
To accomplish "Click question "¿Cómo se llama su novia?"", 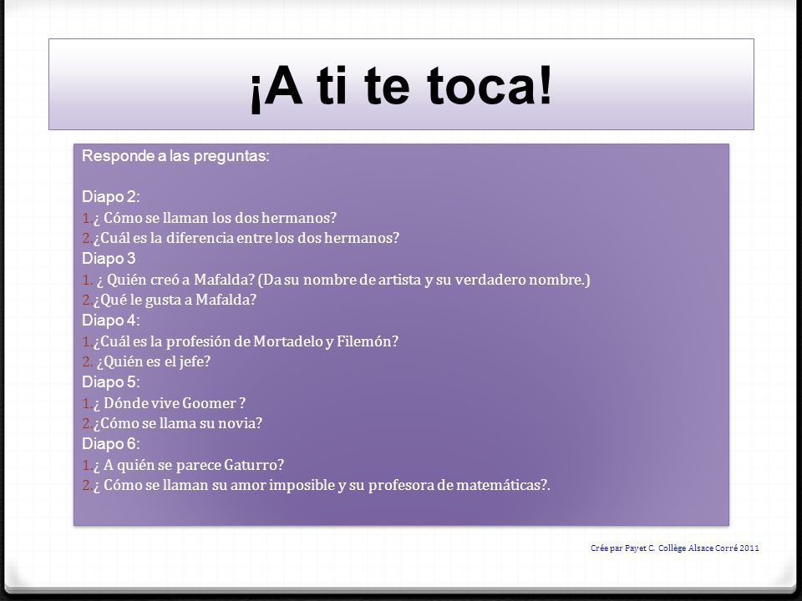I will point(177,423).
